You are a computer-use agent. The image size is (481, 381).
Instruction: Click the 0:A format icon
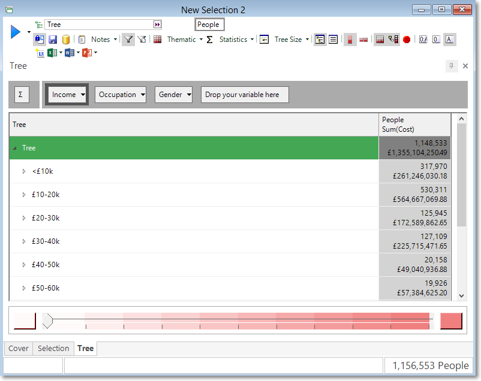[423, 40]
